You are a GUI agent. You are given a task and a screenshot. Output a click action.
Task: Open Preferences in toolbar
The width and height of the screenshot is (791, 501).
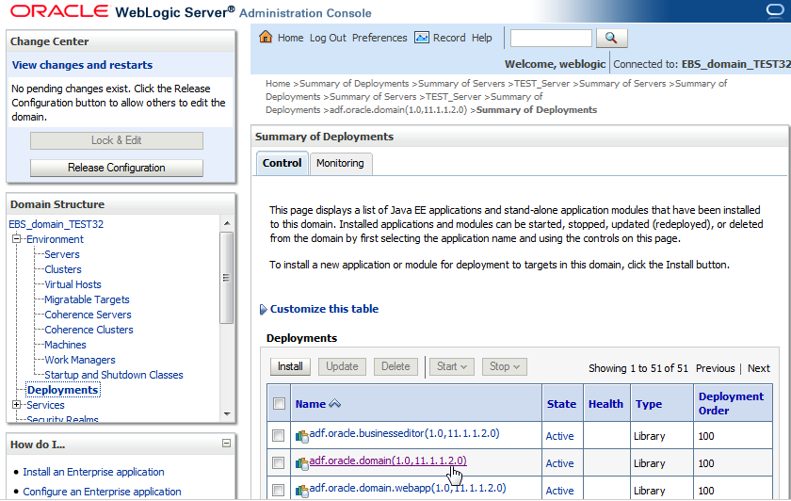379,38
